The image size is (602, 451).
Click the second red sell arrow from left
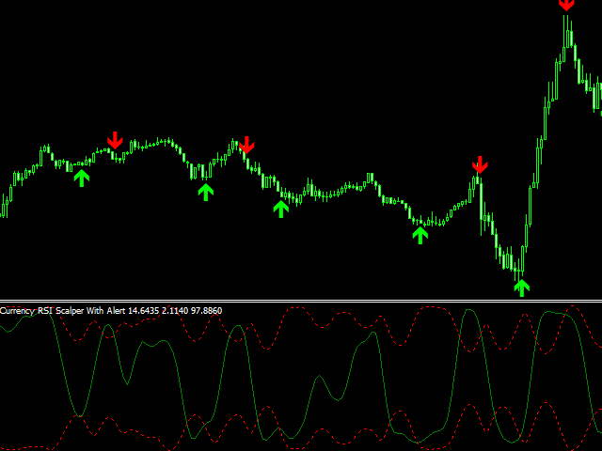point(246,145)
